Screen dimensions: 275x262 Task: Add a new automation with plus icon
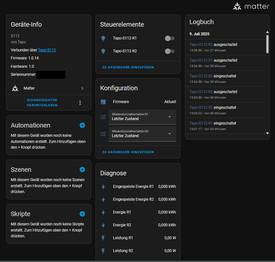click(82, 125)
